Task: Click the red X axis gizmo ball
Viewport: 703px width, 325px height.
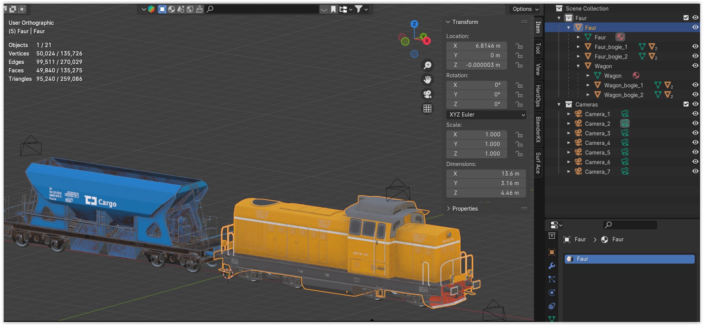Action: coord(427,41)
